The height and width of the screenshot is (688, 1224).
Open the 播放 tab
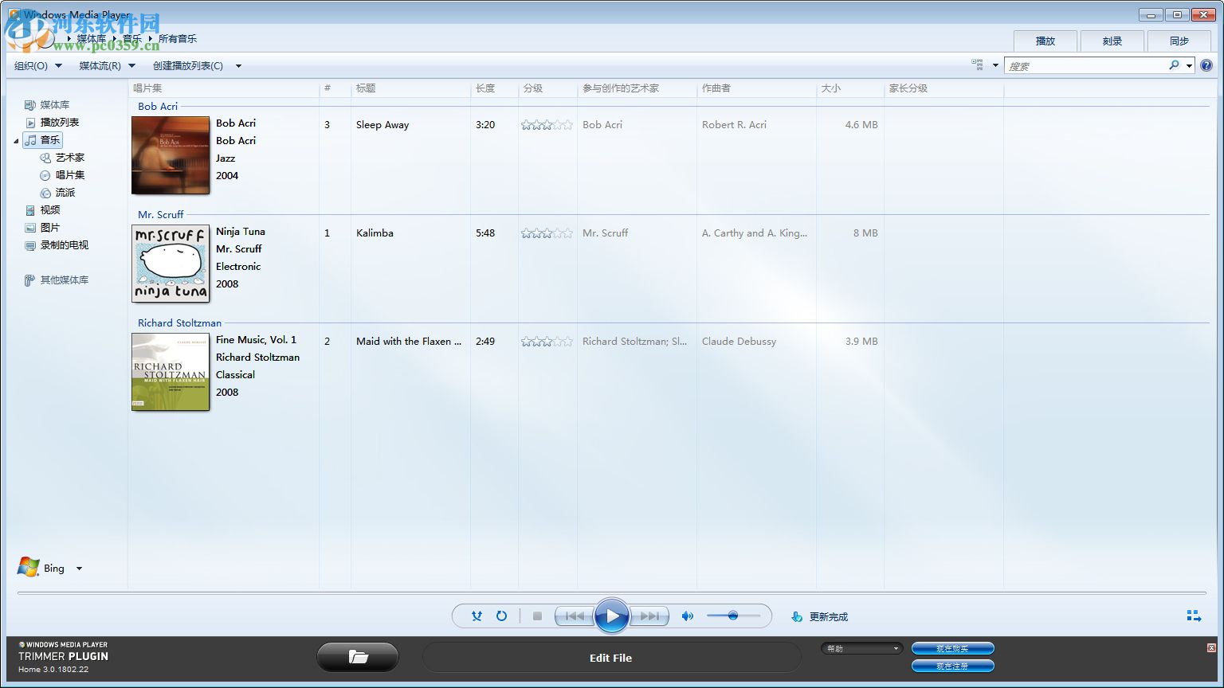pos(1045,41)
